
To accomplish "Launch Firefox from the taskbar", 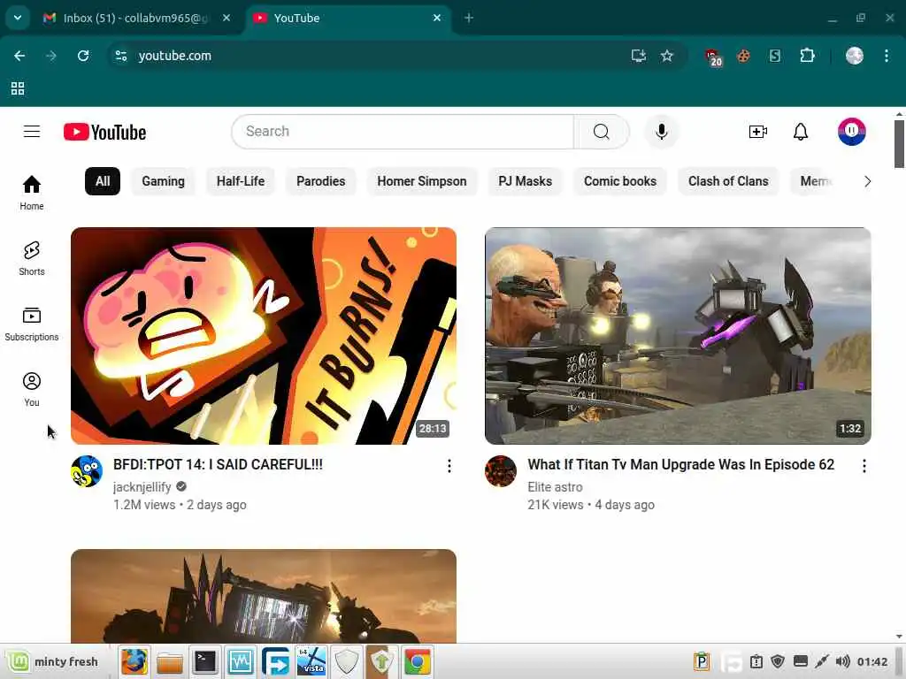I will [x=134, y=661].
